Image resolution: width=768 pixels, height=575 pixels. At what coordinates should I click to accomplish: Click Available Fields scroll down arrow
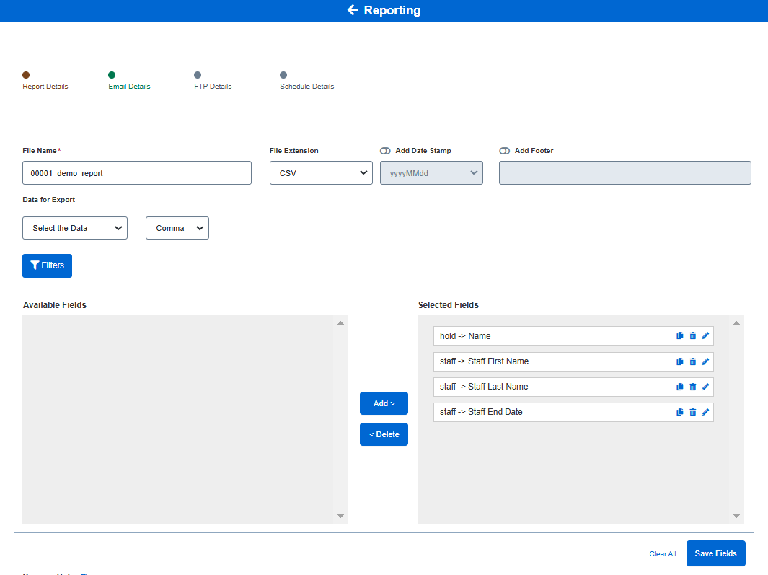pos(340,516)
